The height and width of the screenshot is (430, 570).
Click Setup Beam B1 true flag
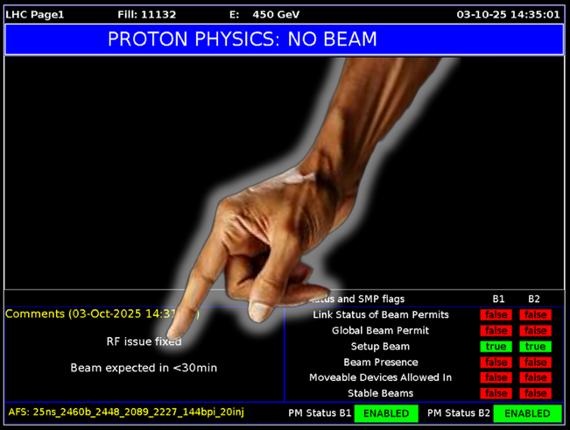496,347
